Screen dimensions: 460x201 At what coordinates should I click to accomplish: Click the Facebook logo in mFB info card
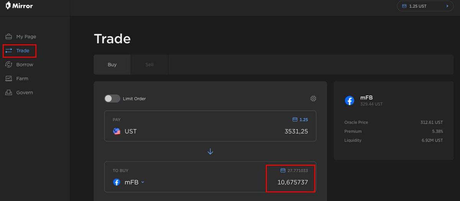point(350,100)
